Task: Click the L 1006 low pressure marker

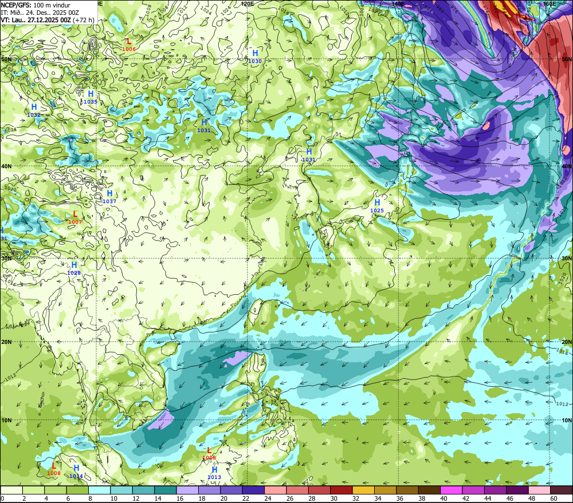Action: (128, 45)
